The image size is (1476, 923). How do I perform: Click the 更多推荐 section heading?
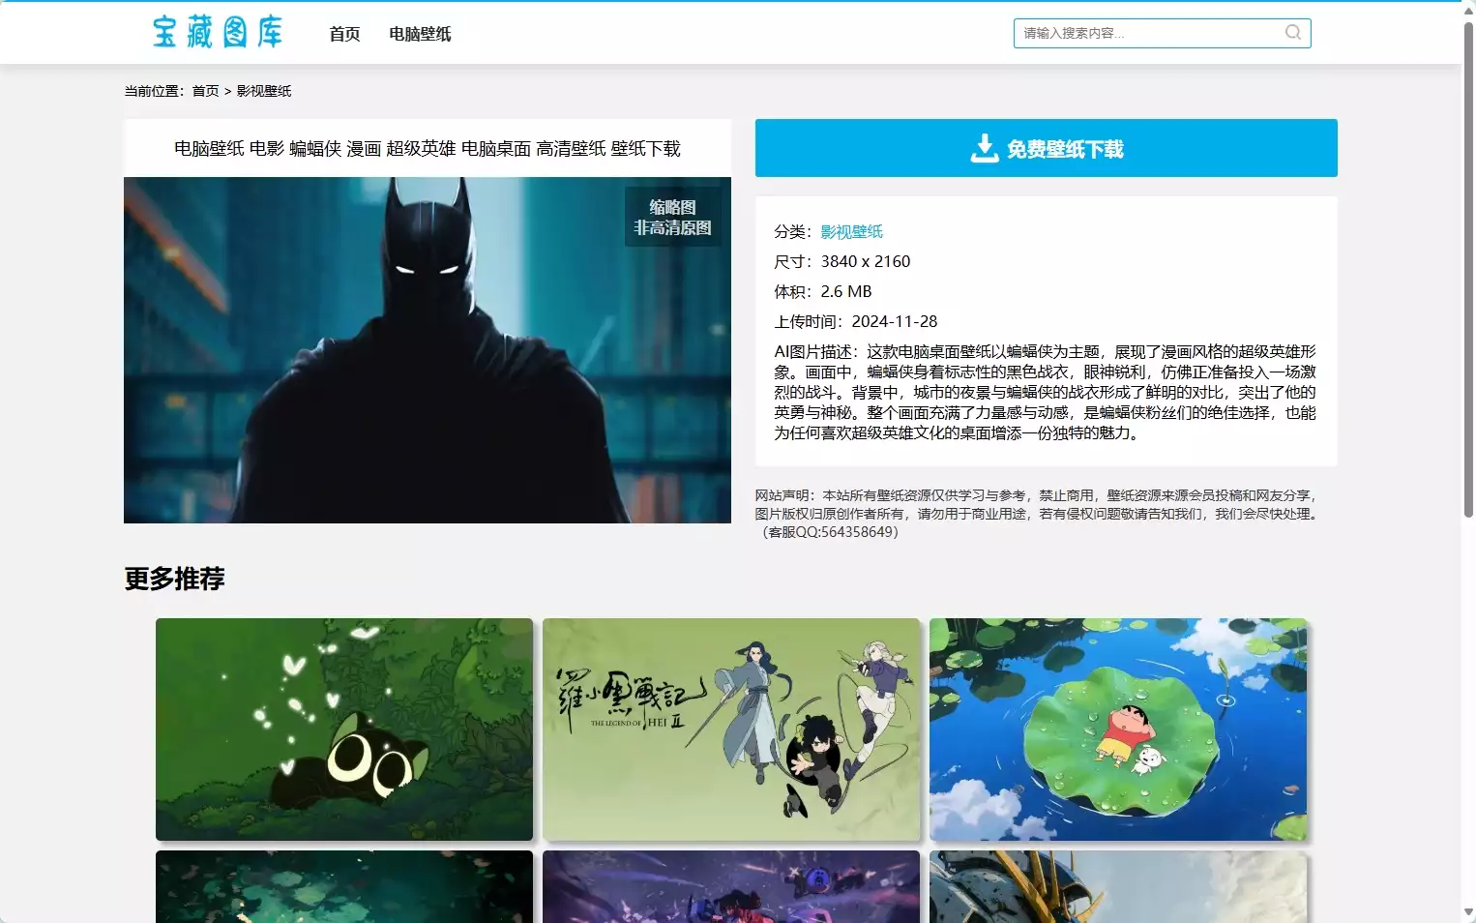[174, 579]
